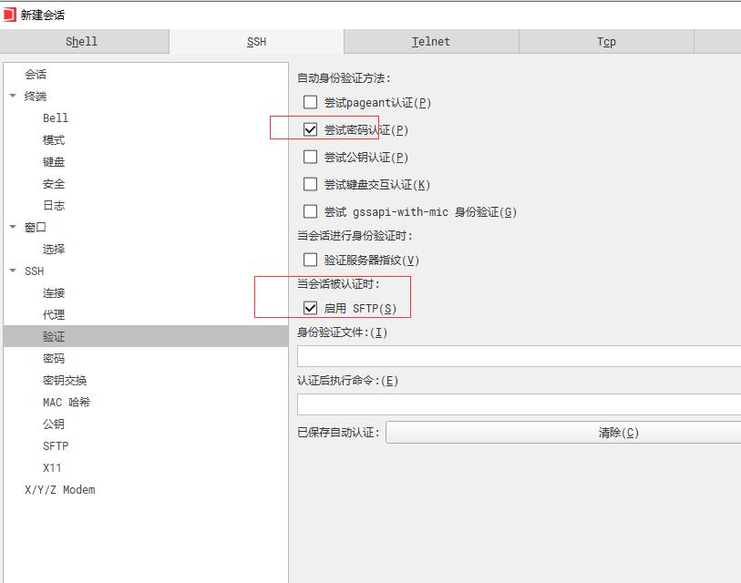The image size is (741, 583).
Task: Open the 选择 settings item
Action: click(x=54, y=249)
